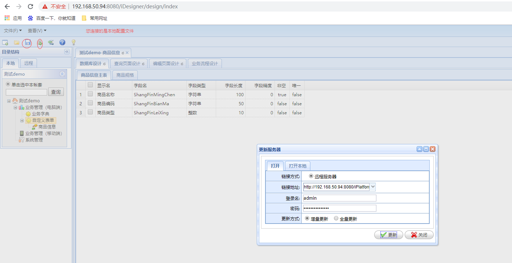This screenshot has width=512, height=263.
Task: Click the 整数 field type cell
Action: (x=201, y=113)
